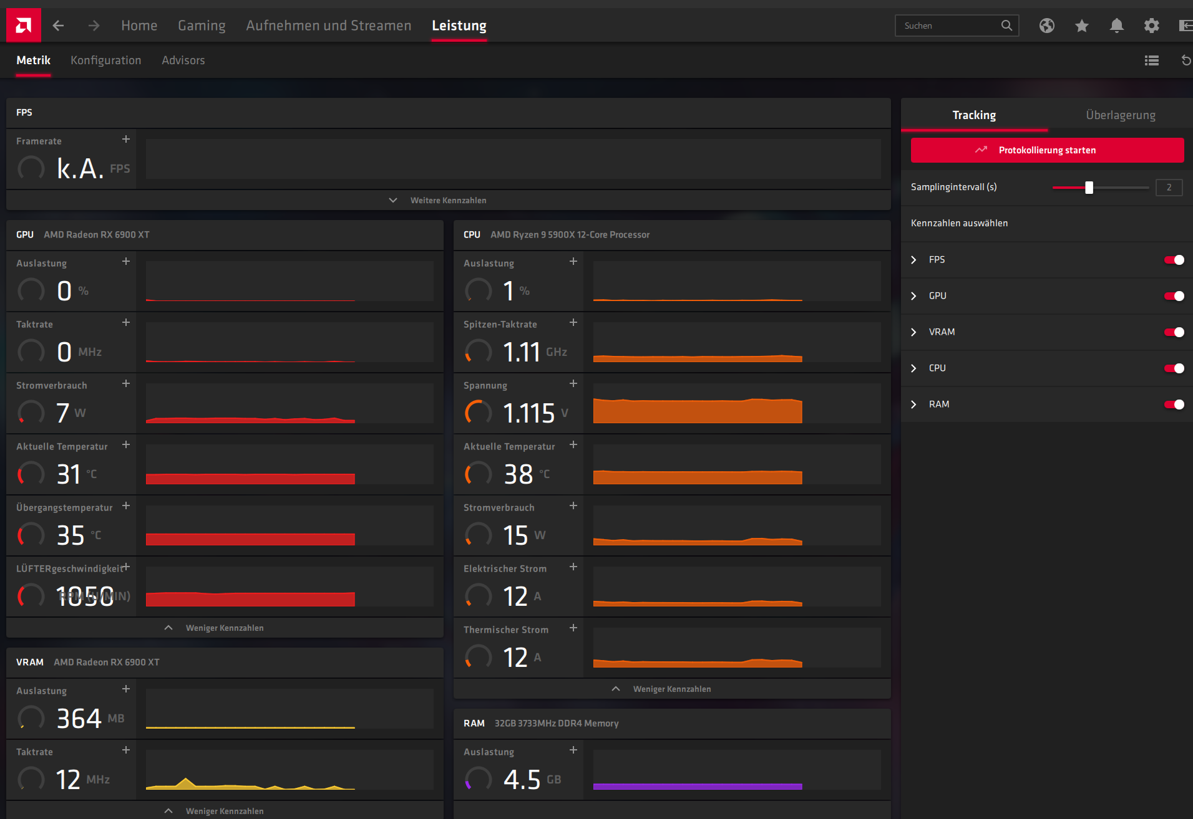Switch to list view icon
This screenshot has height=819, width=1193.
click(x=1152, y=60)
